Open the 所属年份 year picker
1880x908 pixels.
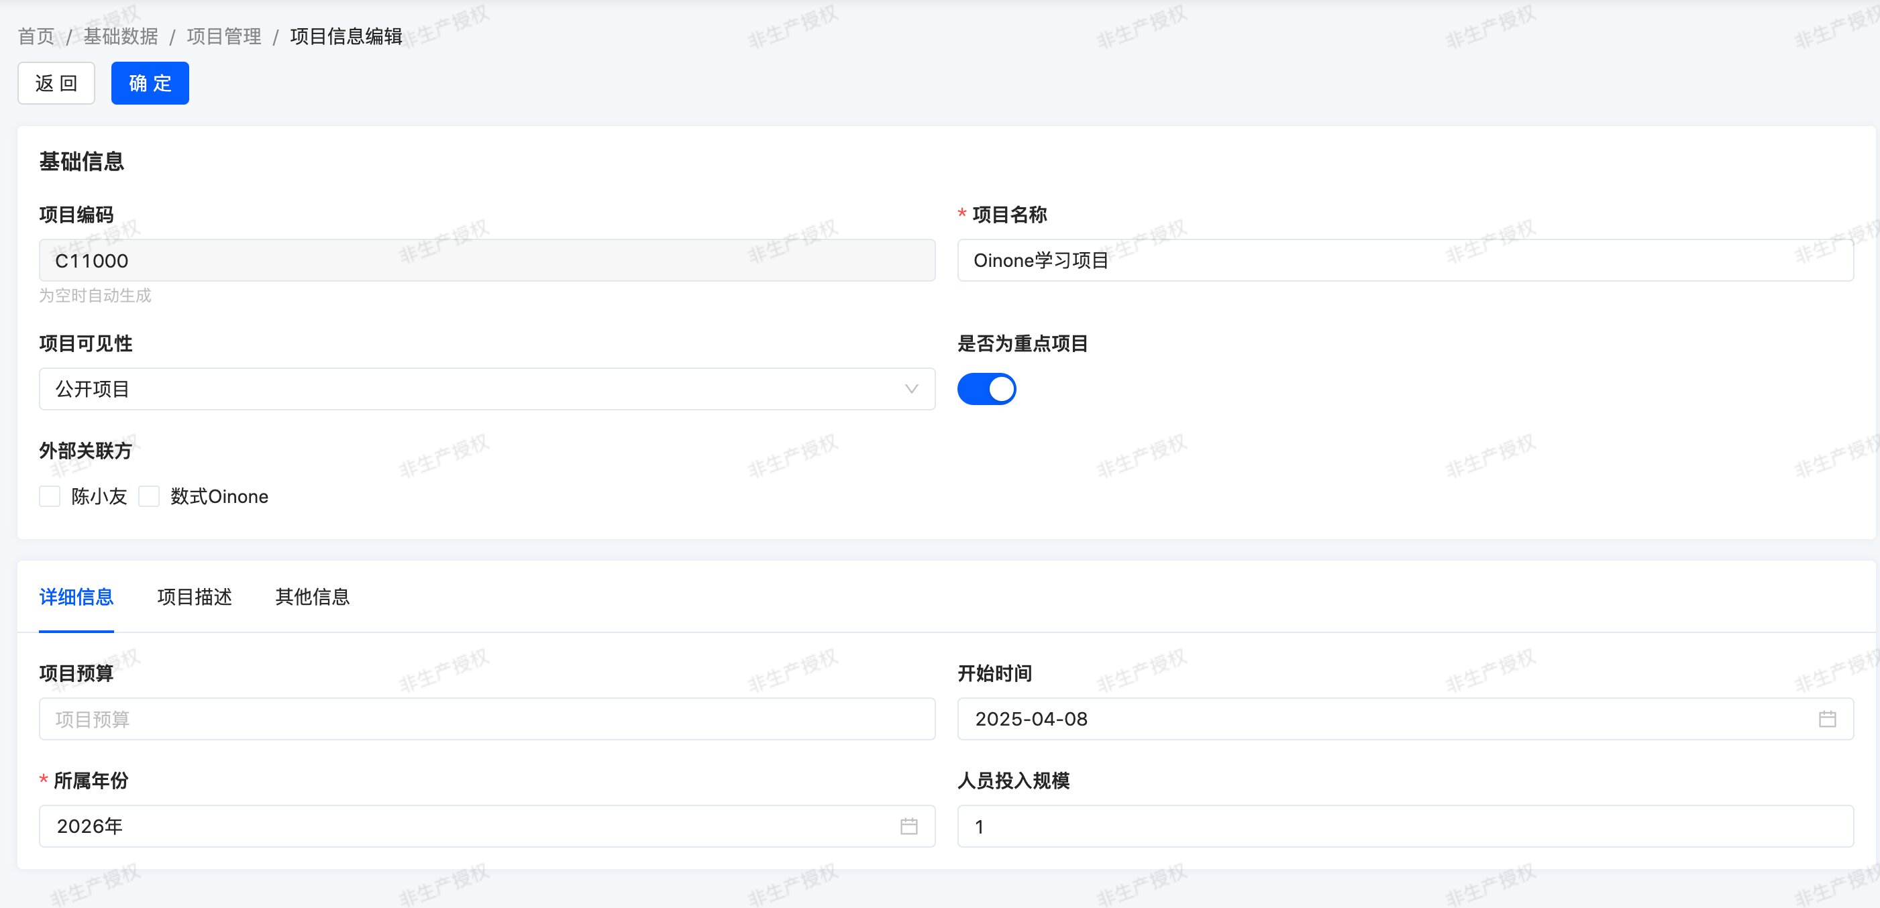(467, 826)
